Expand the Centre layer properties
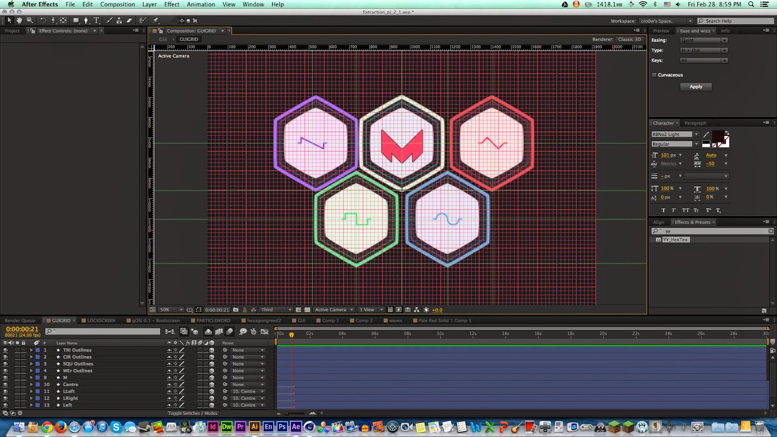The image size is (777, 437). coord(31,385)
